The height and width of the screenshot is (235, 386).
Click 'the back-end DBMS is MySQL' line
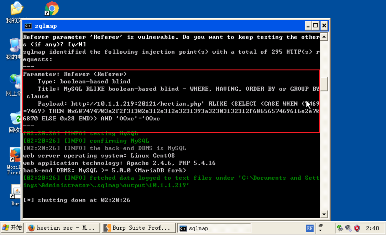(105, 148)
